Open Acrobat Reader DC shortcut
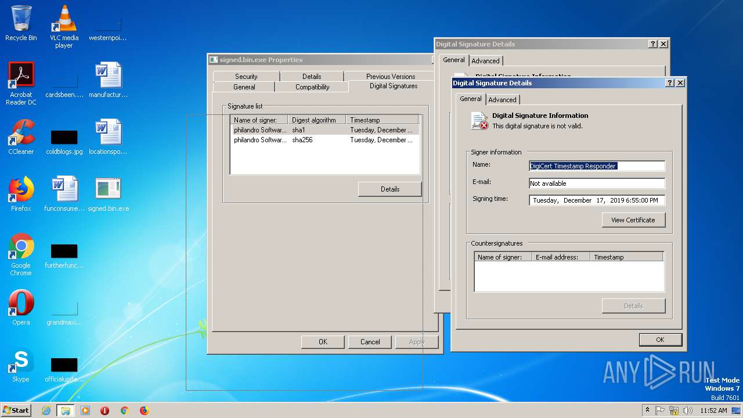 pyautogui.click(x=21, y=83)
